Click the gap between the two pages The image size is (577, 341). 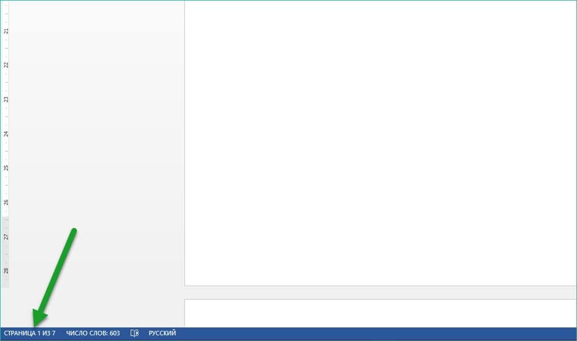(379, 292)
